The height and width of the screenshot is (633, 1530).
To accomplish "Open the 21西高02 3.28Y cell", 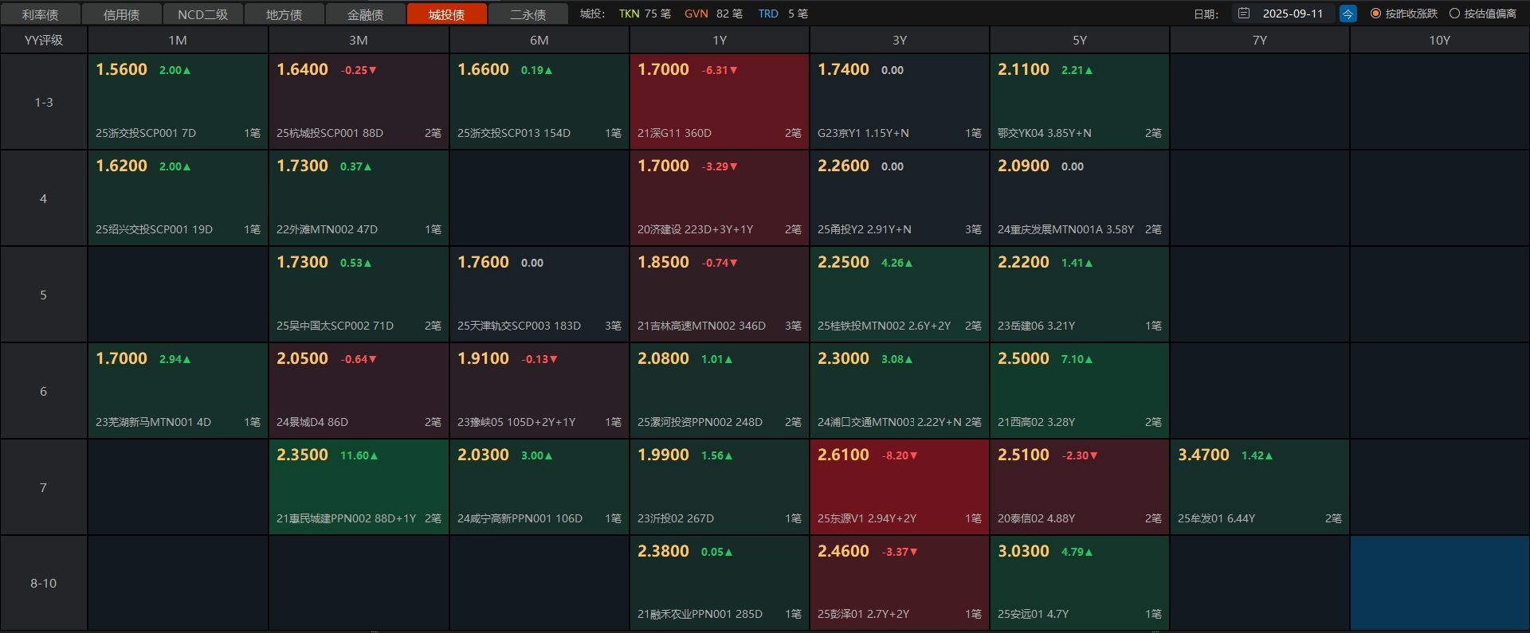I will (1080, 391).
